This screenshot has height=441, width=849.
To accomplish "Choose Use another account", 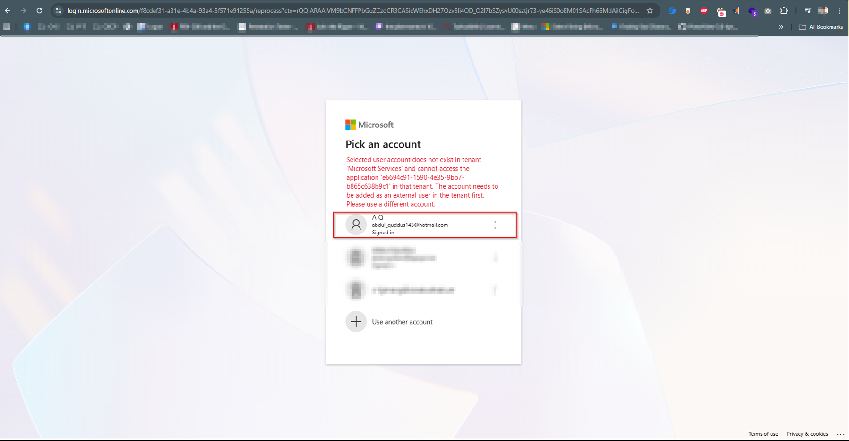I will point(423,322).
